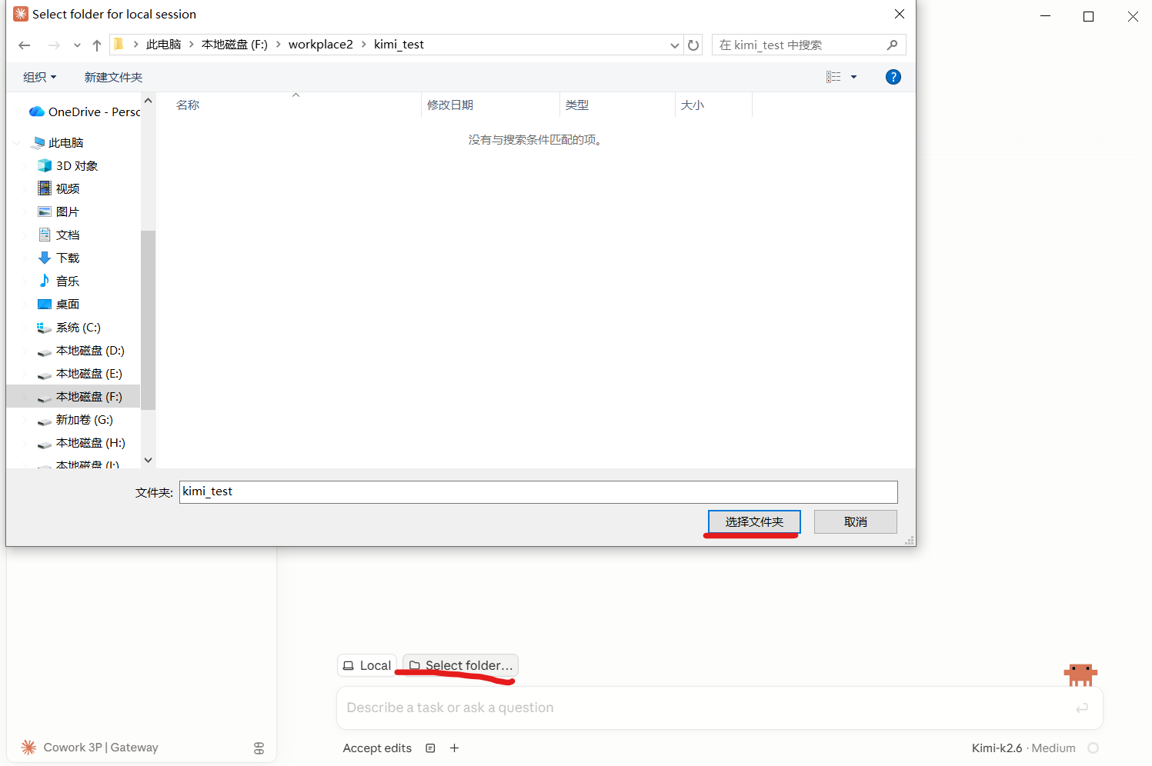Click the send arrow icon in Cowork
Screen dimensions: 1152x766
[x=1082, y=708]
